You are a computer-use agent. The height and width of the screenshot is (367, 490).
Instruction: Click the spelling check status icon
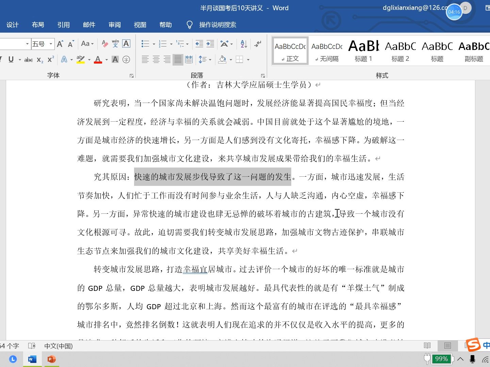pos(32,346)
